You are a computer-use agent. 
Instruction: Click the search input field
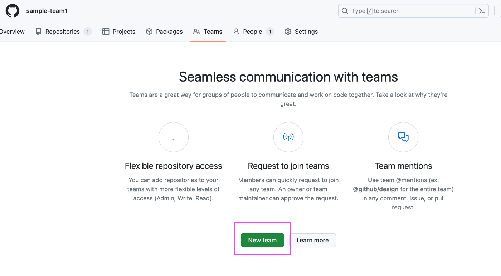[394, 11]
